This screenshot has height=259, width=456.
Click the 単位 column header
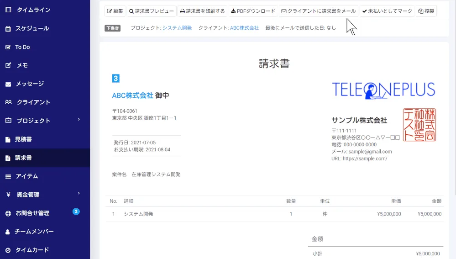[325, 201]
